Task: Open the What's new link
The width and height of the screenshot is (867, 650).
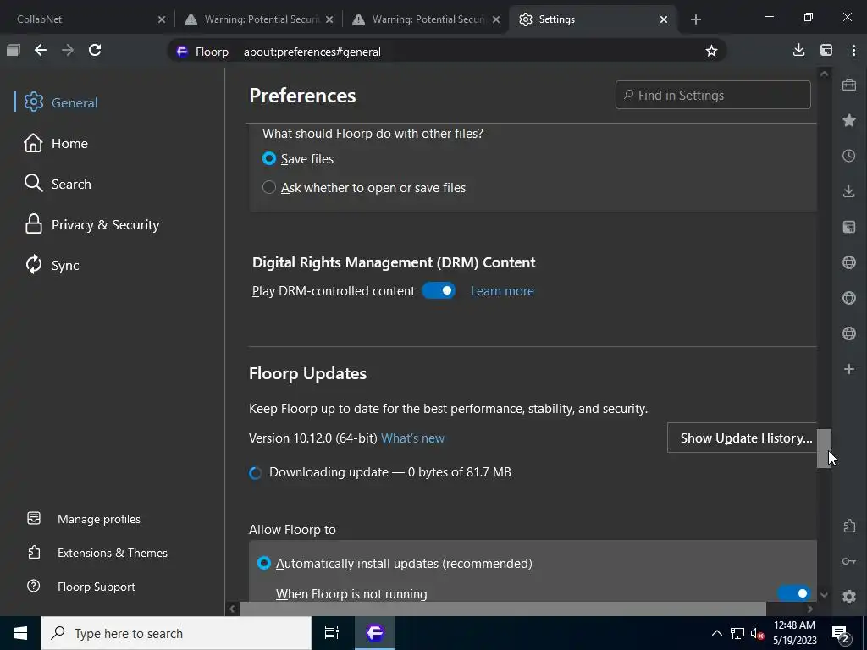Action: [x=412, y=438]
